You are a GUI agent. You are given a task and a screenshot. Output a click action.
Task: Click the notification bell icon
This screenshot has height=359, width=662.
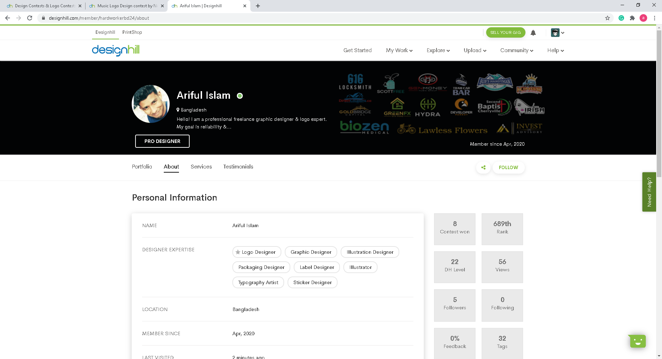coord(533,33)
